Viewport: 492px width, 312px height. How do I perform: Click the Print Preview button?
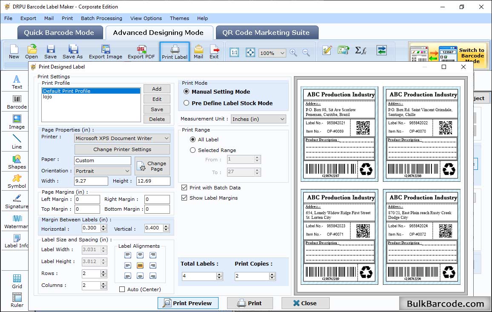click(188, 303)
